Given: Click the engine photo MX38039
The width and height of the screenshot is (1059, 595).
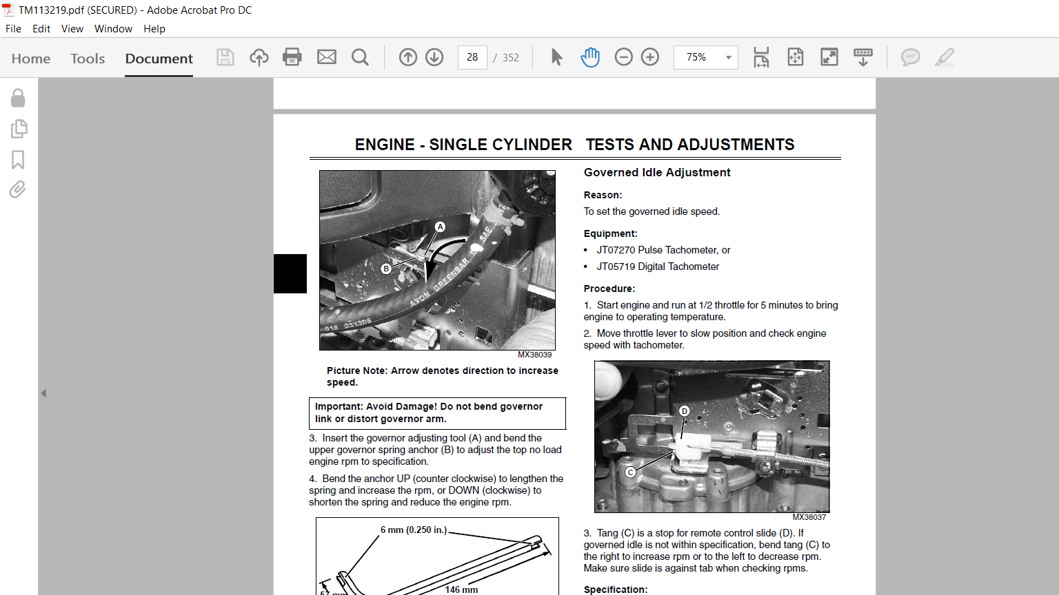Looking at the screenshot, I should (x=437, y=260).
